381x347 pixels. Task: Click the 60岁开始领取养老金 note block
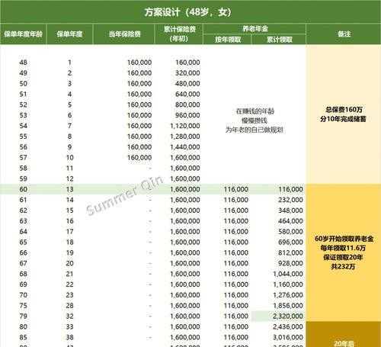click(x=344, y=252)
